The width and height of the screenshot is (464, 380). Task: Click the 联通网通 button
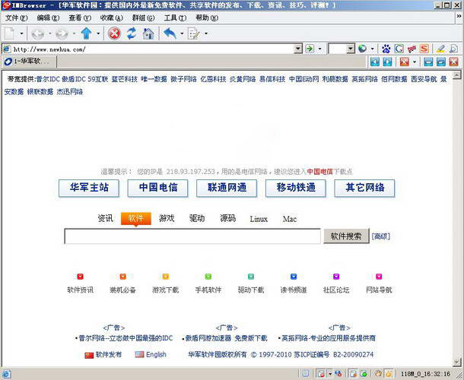point(227,188)
